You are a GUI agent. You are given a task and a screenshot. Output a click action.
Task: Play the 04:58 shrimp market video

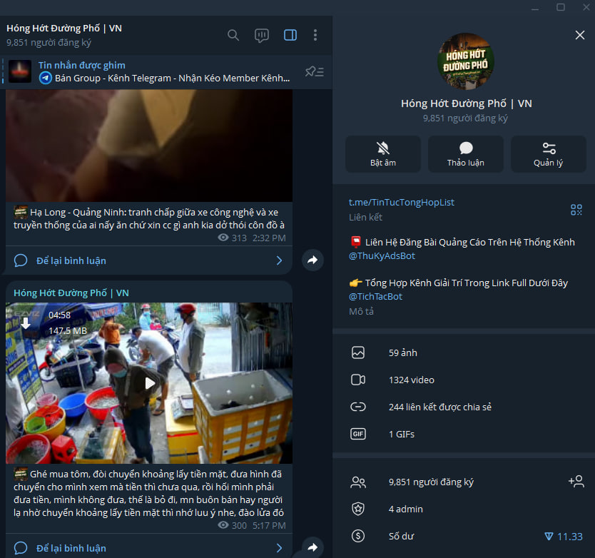coord(150,383)
